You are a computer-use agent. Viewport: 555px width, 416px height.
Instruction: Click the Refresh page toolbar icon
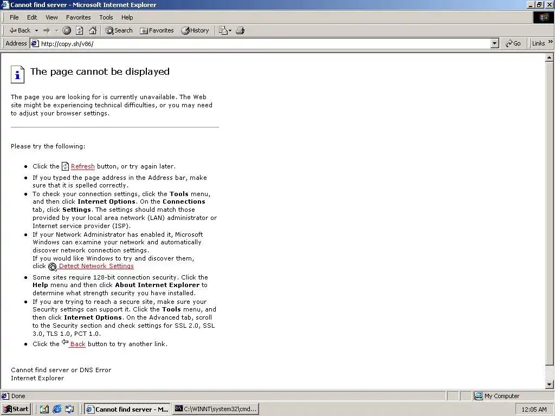click(x=80, y=30)
